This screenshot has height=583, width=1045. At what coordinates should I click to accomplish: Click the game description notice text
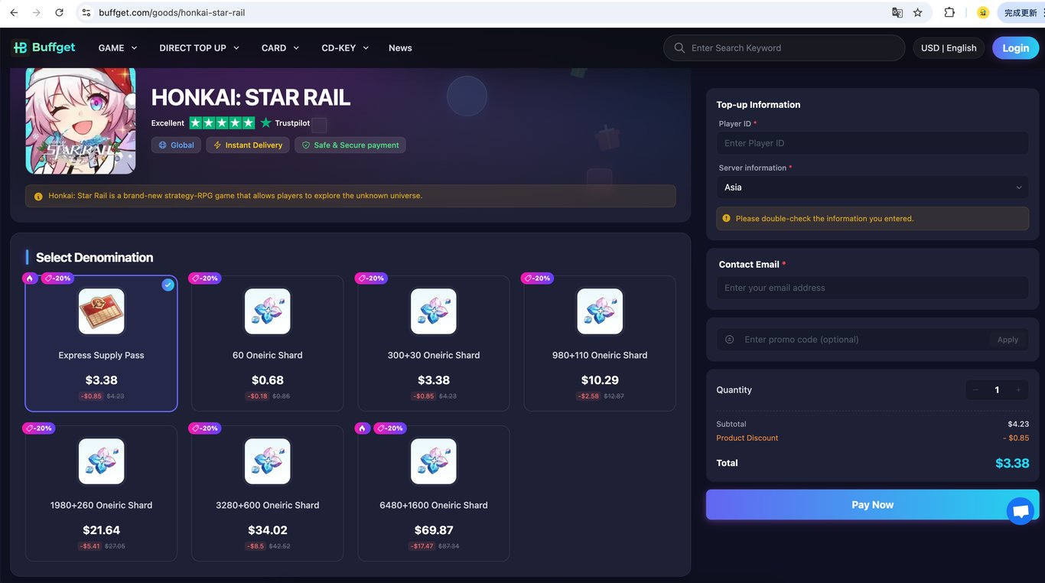click(x=236, y=196)
